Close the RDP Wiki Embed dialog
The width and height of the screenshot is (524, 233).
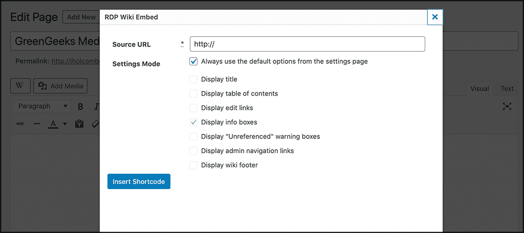pos(435,17)
